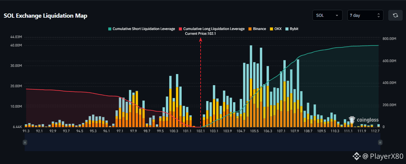This screenshot has height=164, width=406.
Task: Click the refresh chart icon button
Action: tap(395, 15)
